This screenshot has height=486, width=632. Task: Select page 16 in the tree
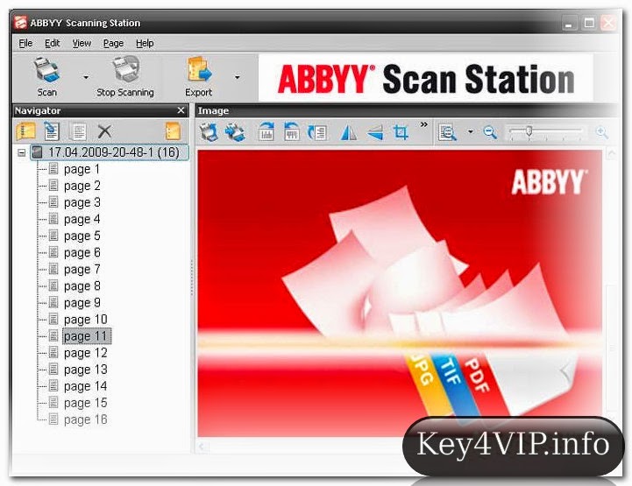tap(85, 420)
